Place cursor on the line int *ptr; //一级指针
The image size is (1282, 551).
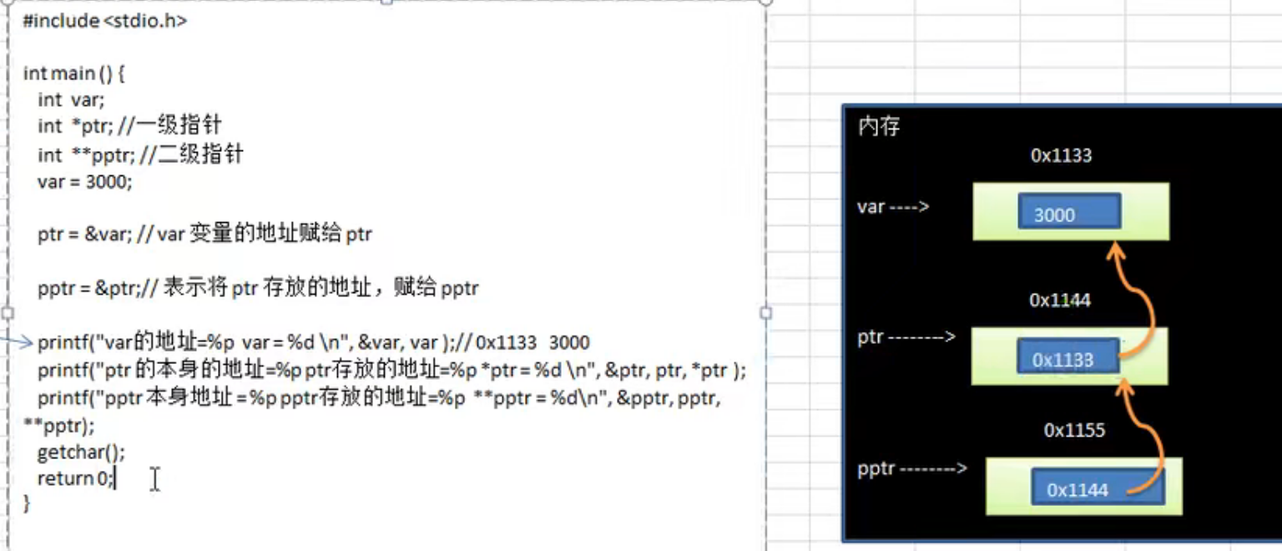point(125,127)
